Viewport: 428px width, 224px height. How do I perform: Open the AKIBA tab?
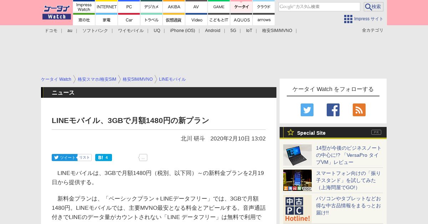point(174,7)
